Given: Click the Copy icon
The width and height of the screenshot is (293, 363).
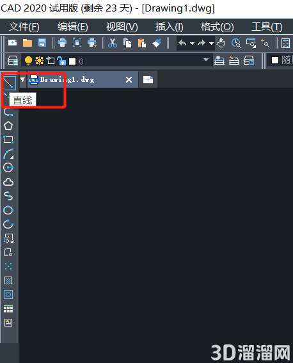Looking at the screenshot, I should click(x=127, y=43).
